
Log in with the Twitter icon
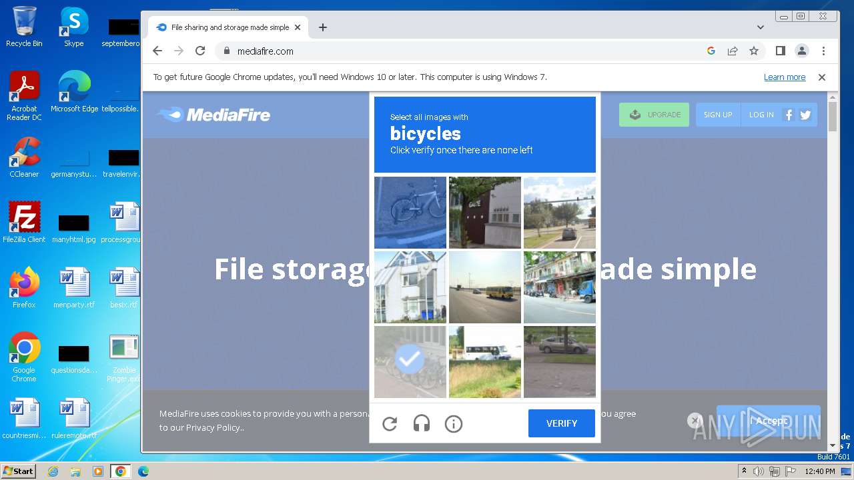click(805, 115)
